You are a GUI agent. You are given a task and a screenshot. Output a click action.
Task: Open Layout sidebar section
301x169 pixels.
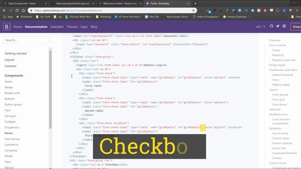coord(9,60)
